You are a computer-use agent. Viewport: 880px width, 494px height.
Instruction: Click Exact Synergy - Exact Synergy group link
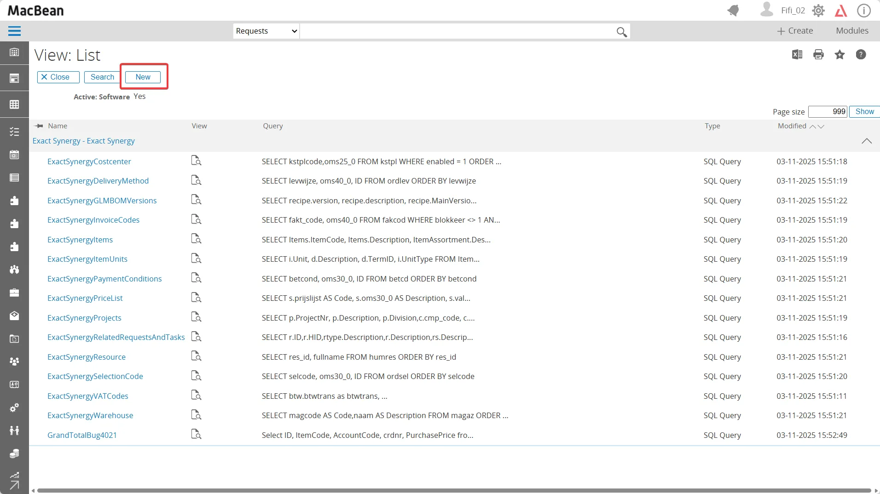click(84, 141)
